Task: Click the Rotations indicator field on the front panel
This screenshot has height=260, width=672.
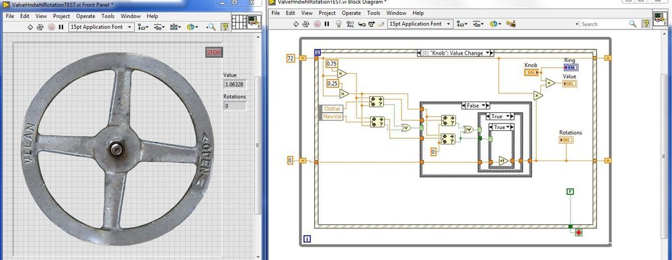Action: tap(235, 105)
